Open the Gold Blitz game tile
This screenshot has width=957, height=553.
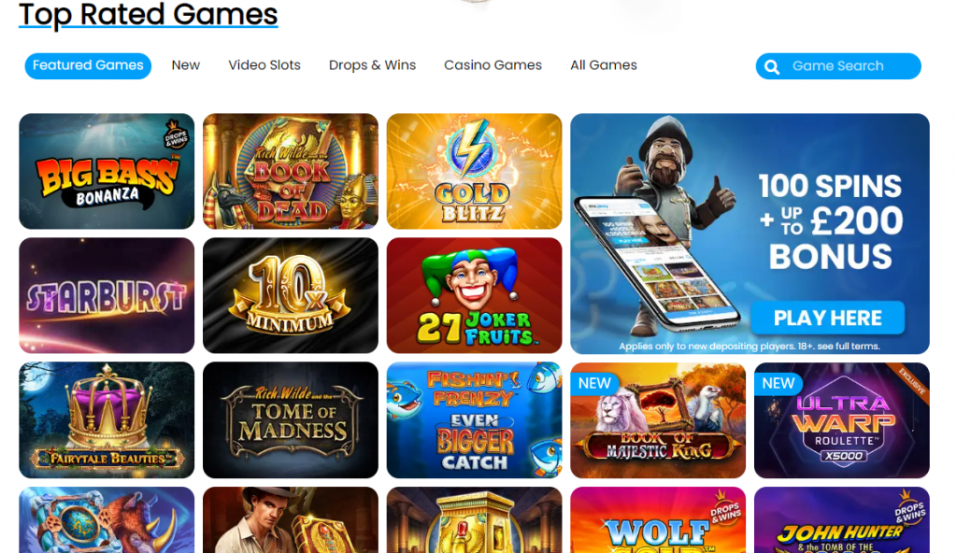click(474, 172)
